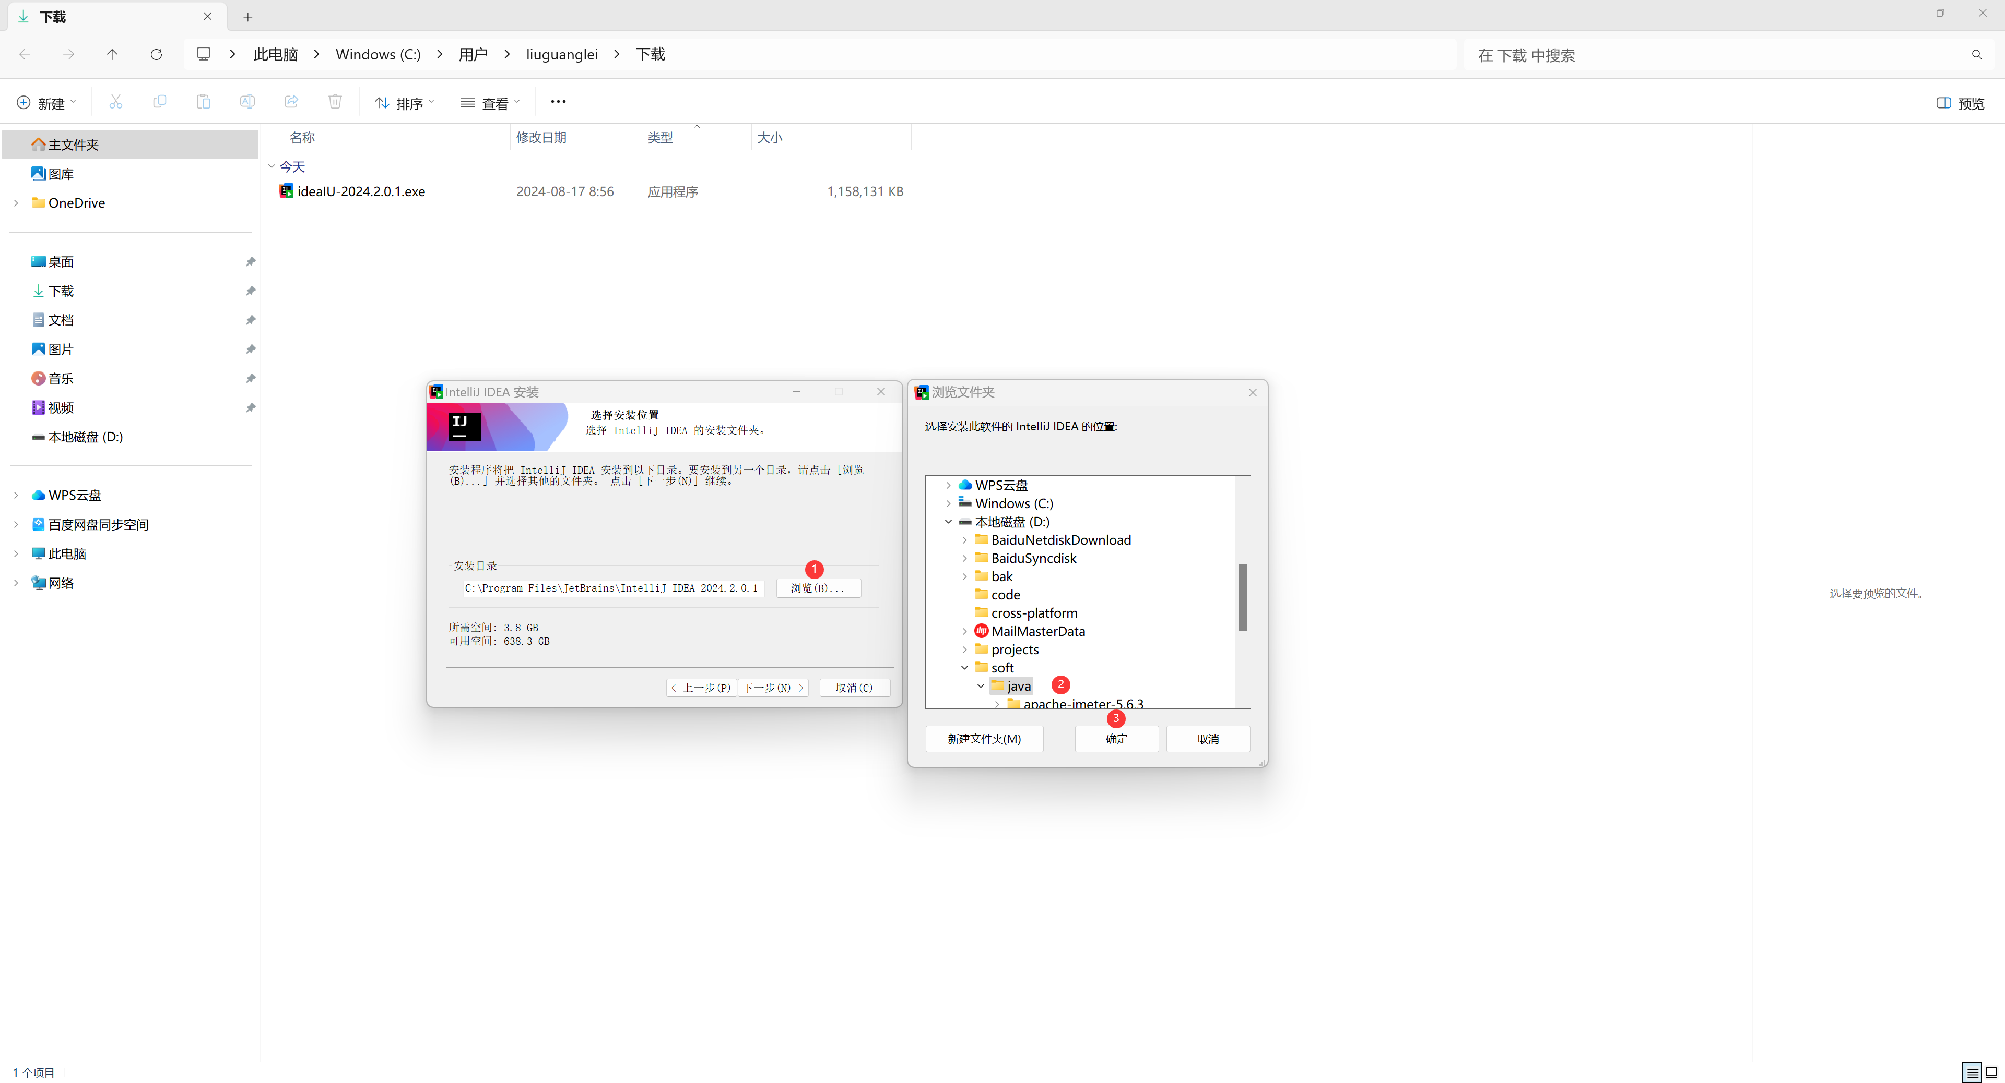Click the 浏览(B)... browse button
This screenshot has height=1083, width=2005.
click(817, 588)
